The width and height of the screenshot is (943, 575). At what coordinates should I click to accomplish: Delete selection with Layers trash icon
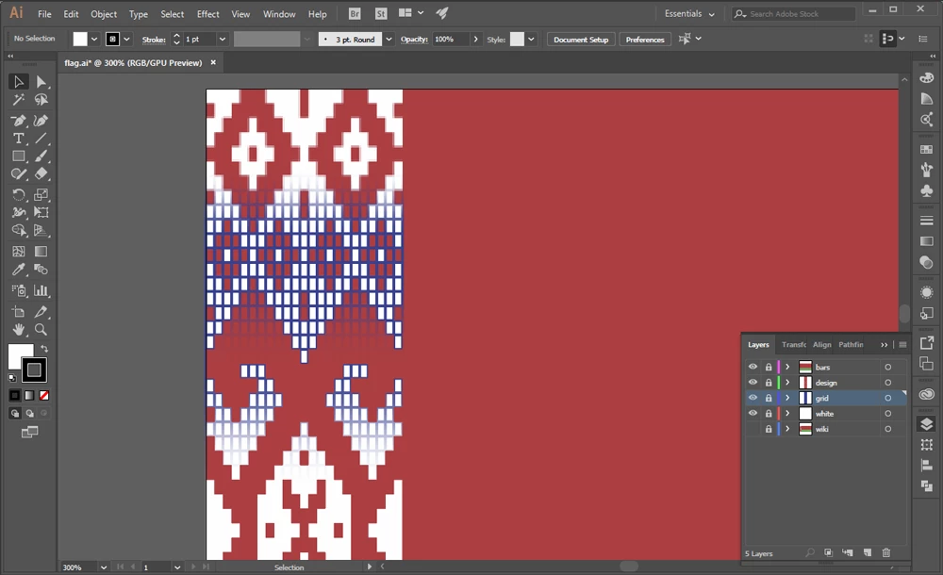[885, 552]
